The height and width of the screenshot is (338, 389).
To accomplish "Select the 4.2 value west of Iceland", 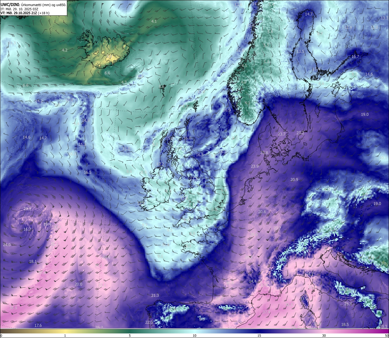I will pyautogui.click(x=64, y=50).
